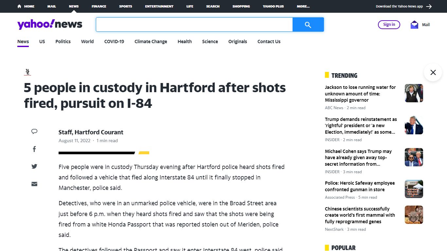
Task: Switch to the Science tab
Action: [210, 42]
